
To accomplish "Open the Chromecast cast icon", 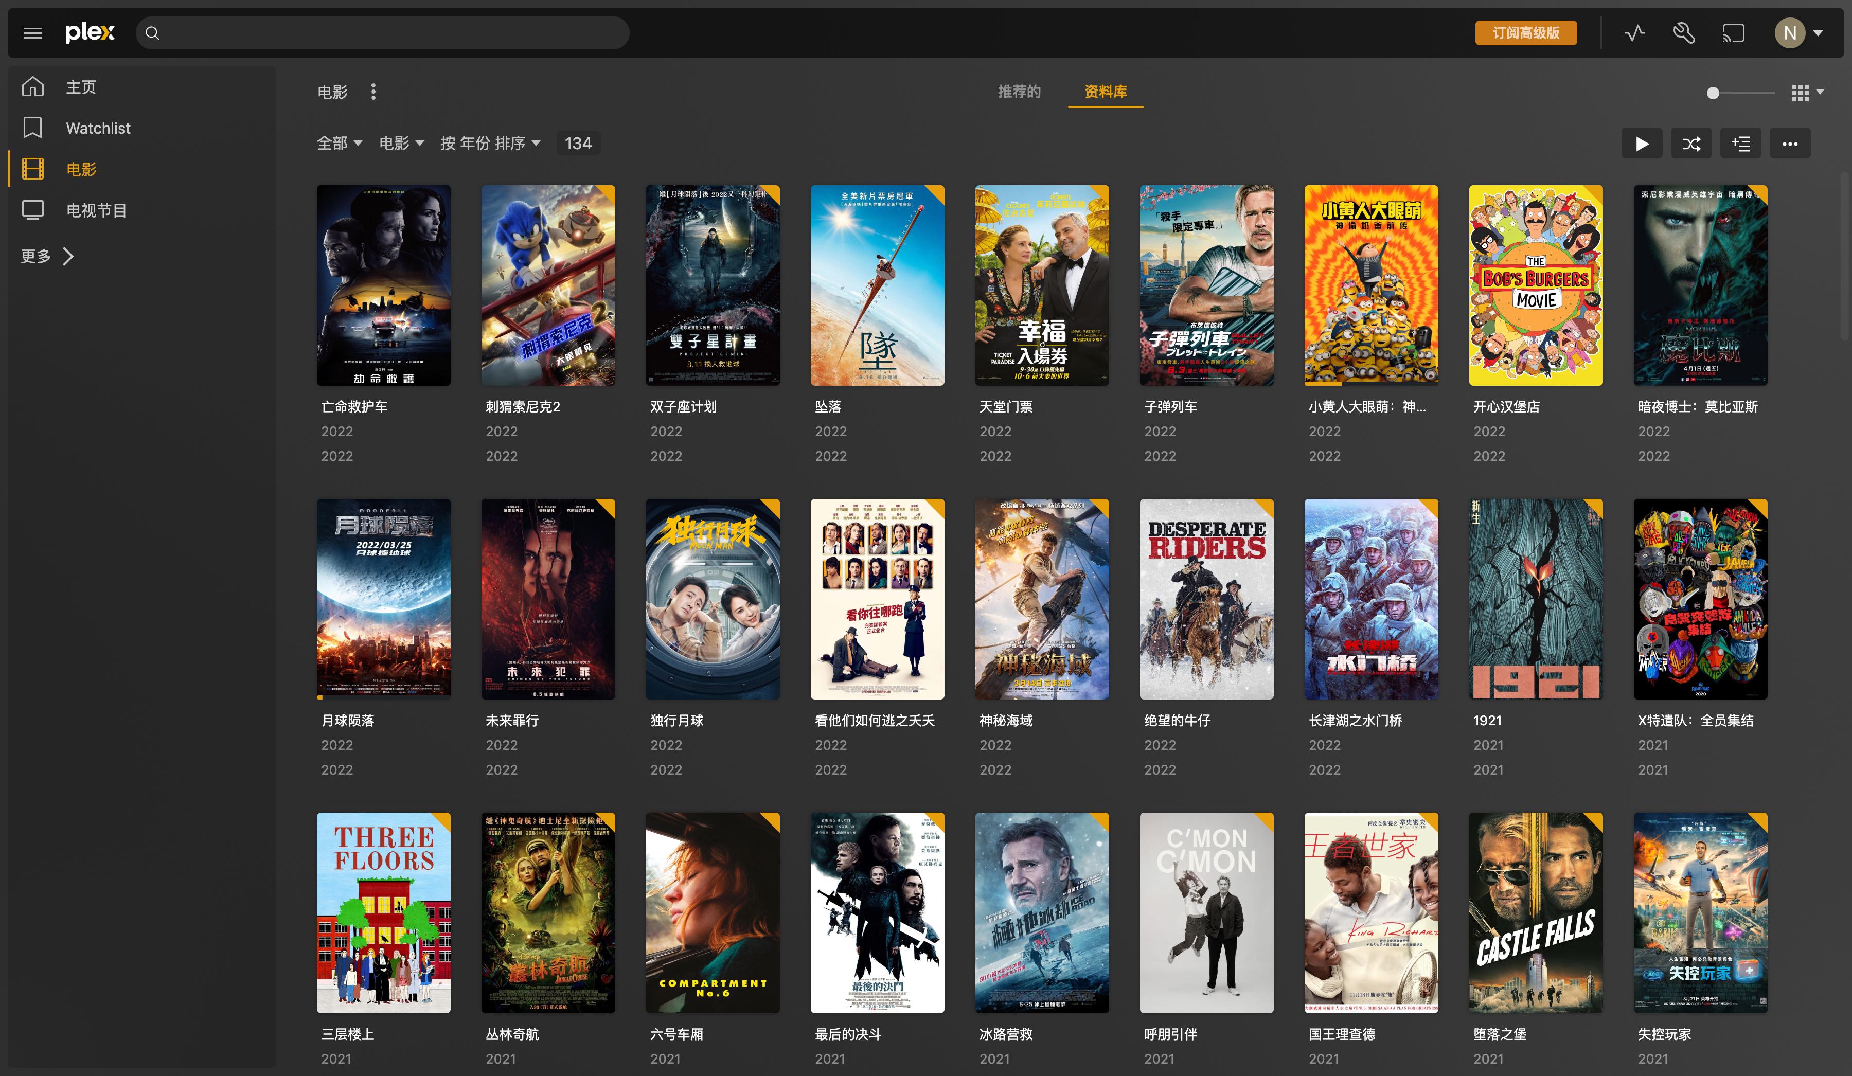I will [x=1732, y=32].
